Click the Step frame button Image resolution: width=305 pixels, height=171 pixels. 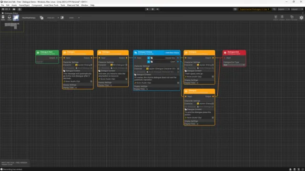click(x=158, y=9)
